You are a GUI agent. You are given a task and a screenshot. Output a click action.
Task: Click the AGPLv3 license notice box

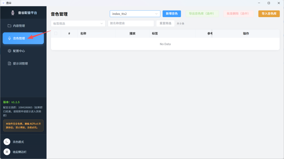23,126
